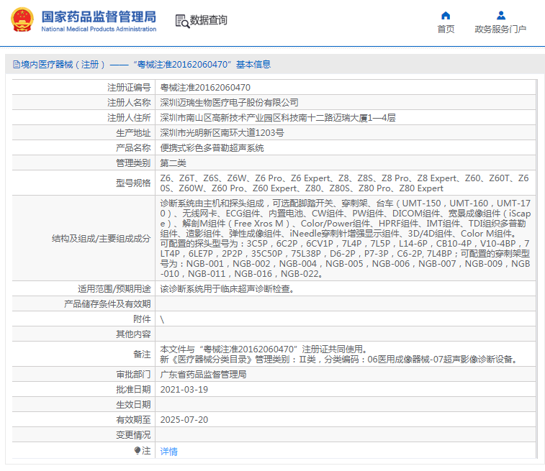The width and height of the screenshot is (545, 471).
Task: Click approval date 2021-03-19
Action: [184, 390]
